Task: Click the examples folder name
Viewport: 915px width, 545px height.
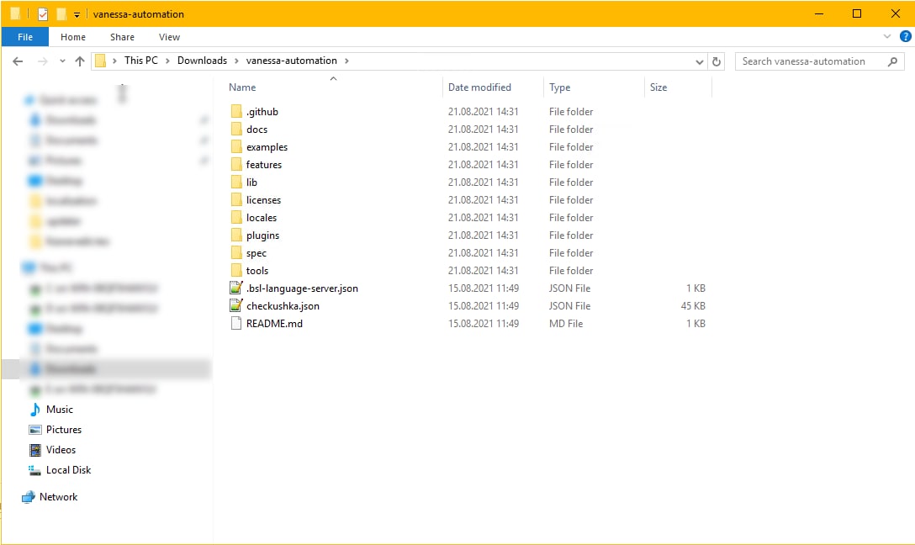Action: 267,147
